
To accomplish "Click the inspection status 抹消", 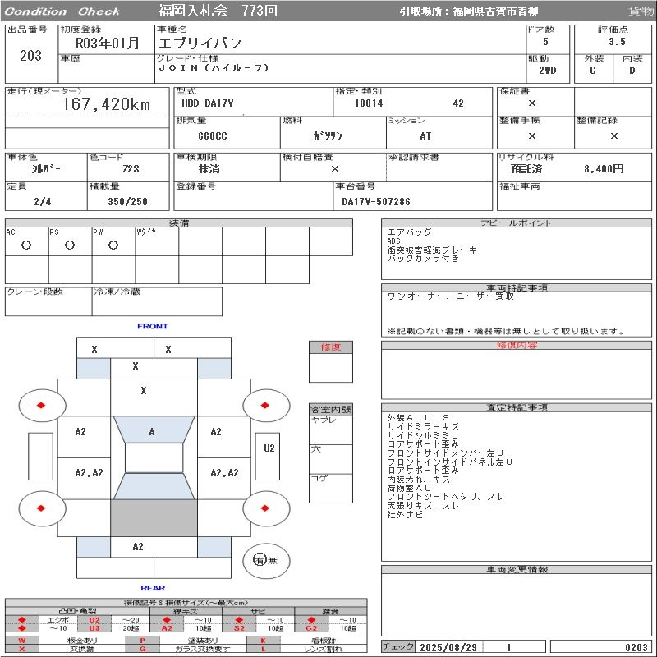I will point(209,169).
